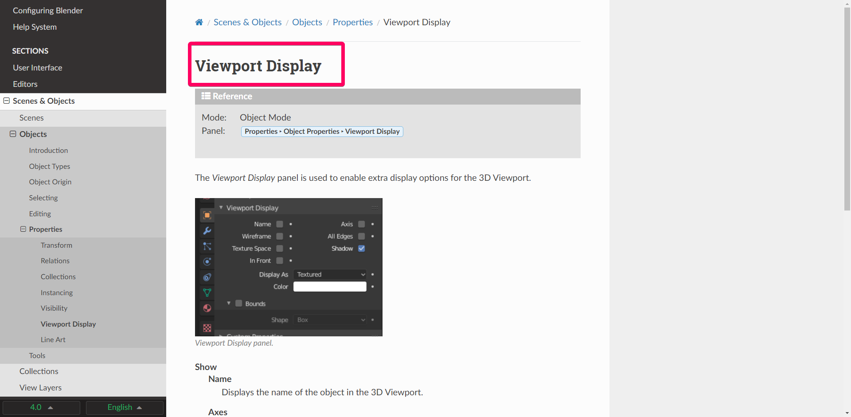This screenshot has height=417, width=851.
Task: Click the home icon in breadcrumb
Action: 199,22
